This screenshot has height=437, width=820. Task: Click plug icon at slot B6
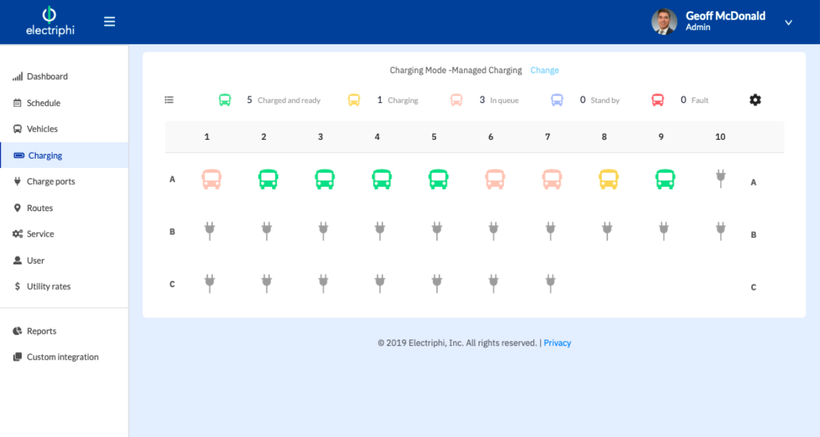tap(493, 231)
